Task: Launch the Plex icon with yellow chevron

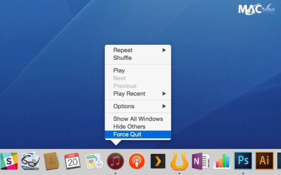Action: [158, 161]
